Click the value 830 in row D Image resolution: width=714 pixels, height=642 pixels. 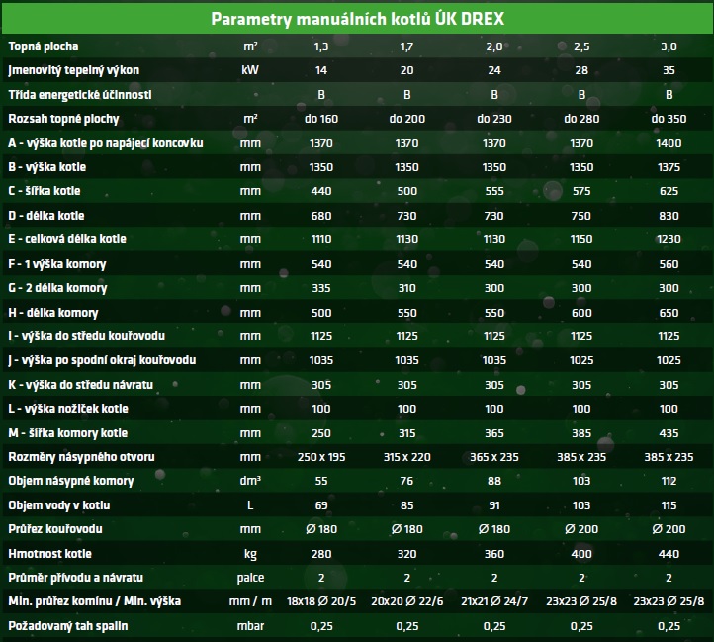(669, 216)
